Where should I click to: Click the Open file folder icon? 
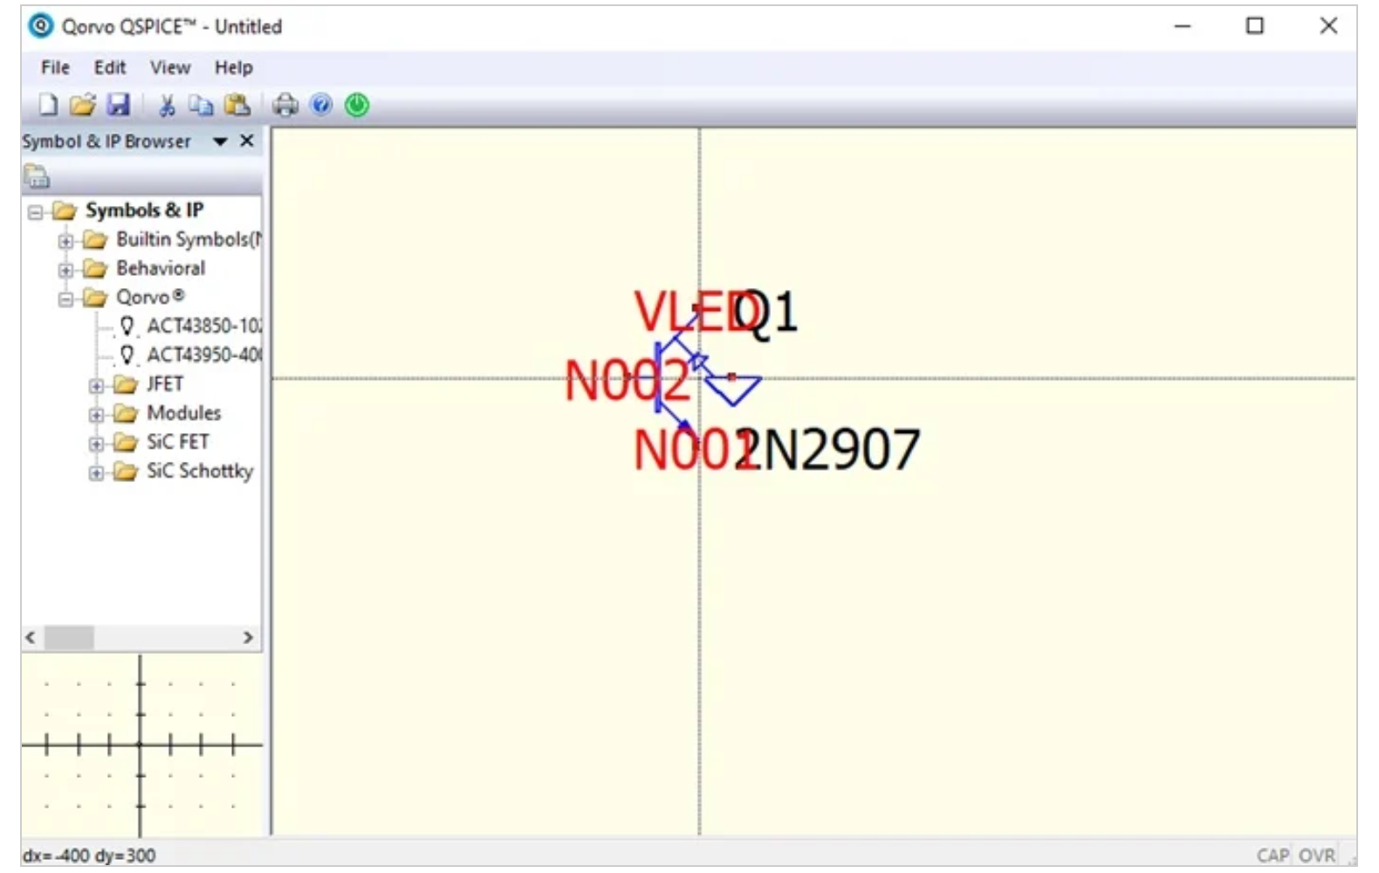[83, 106]
